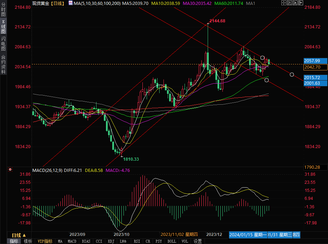Click the white circle marker near 2015.72
This screenshot has height=244, width=328.
(x=292, y=74)
